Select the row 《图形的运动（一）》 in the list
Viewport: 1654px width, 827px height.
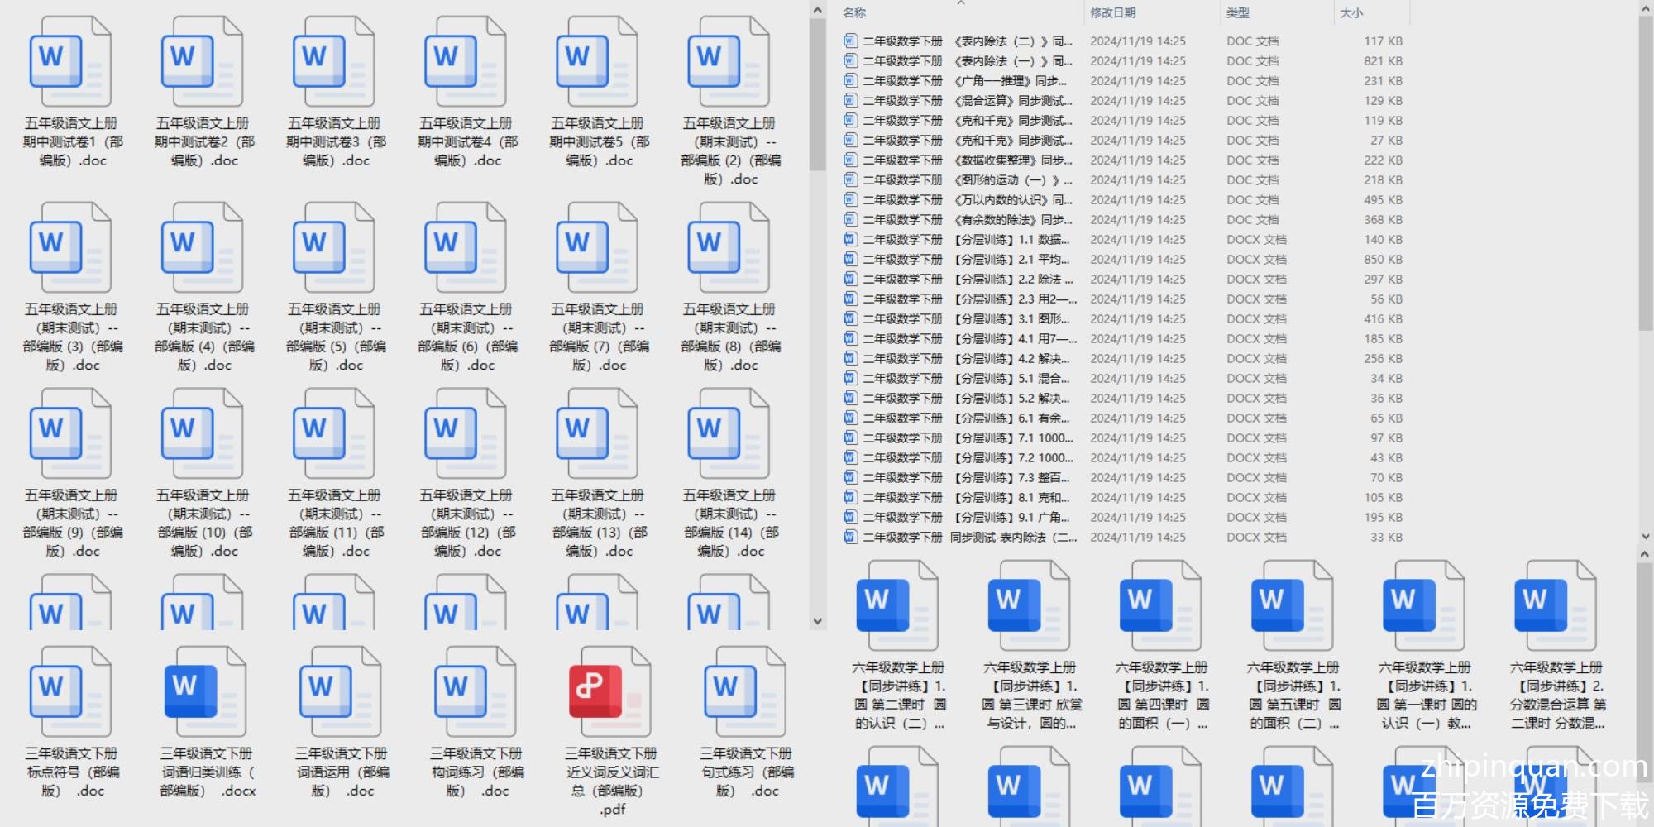pyautogui.click(x=1123, y=179)
